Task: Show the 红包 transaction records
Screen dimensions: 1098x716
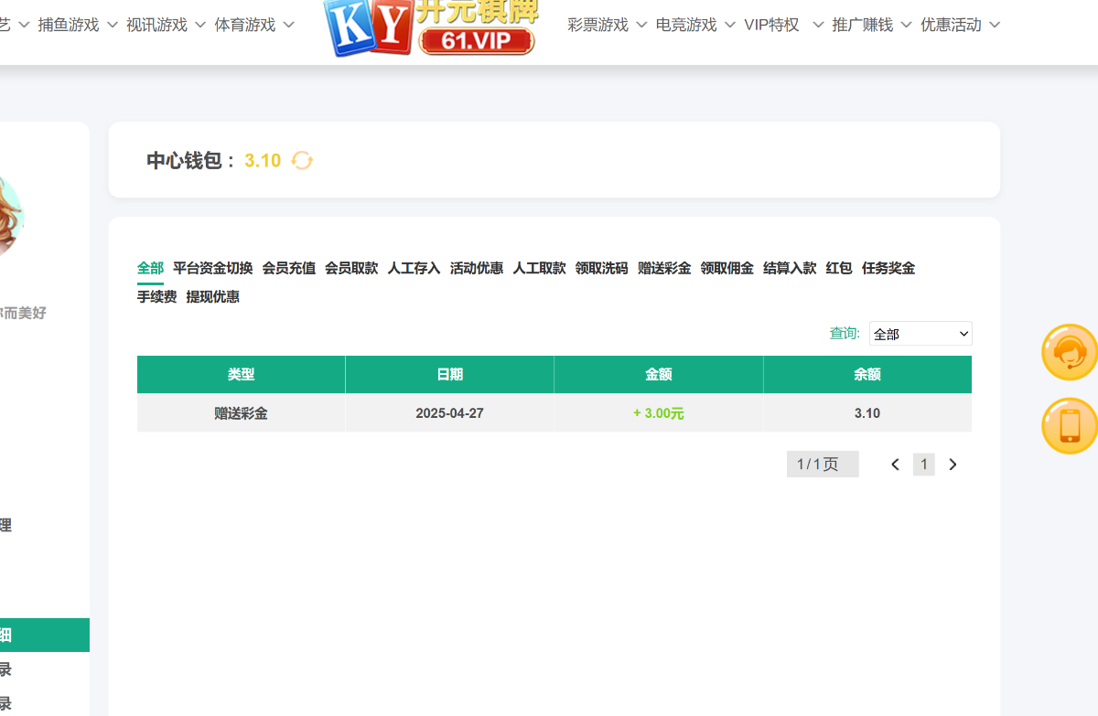Action: click(x=838, y=268)
